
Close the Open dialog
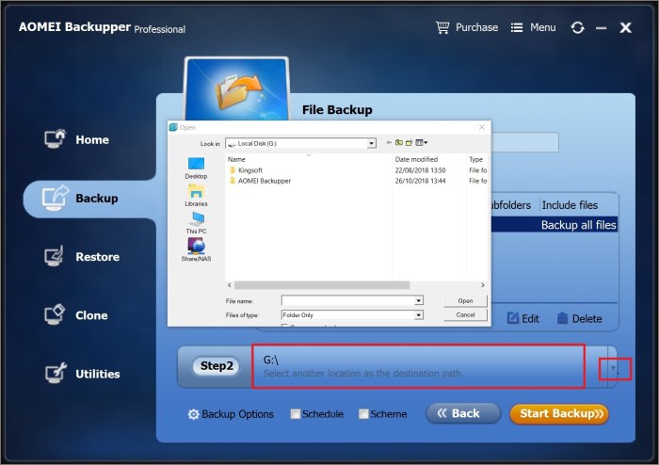coord(482,127)
